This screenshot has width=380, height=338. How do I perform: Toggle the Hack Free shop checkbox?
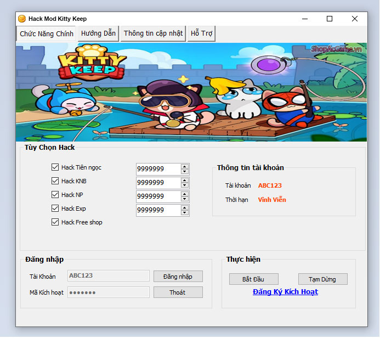point(55,222)
